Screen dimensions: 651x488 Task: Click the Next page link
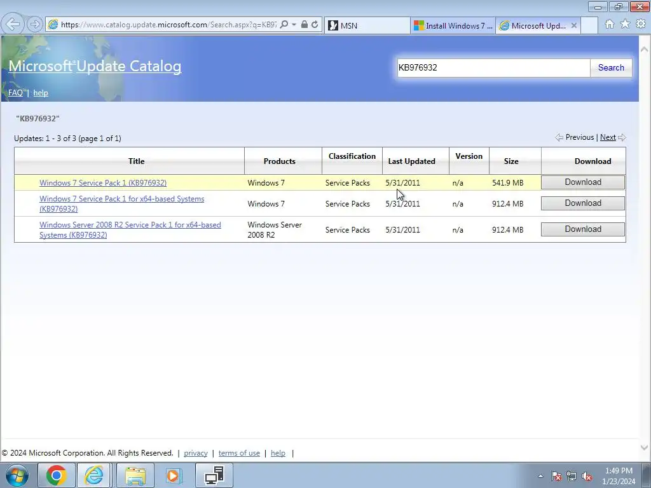608,137
